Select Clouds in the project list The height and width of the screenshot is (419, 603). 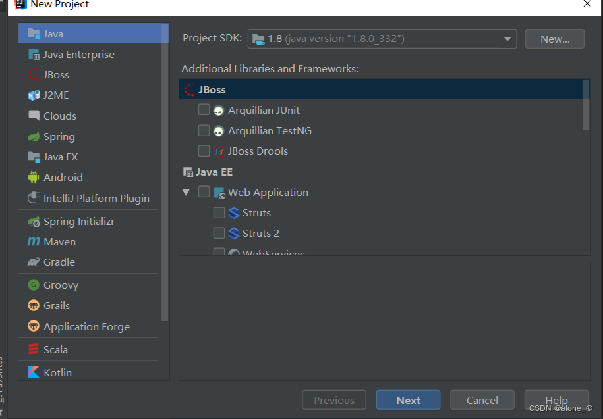90,116
